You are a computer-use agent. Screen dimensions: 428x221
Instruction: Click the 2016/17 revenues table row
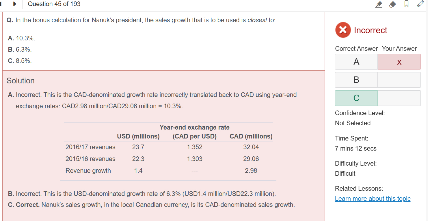168,147
